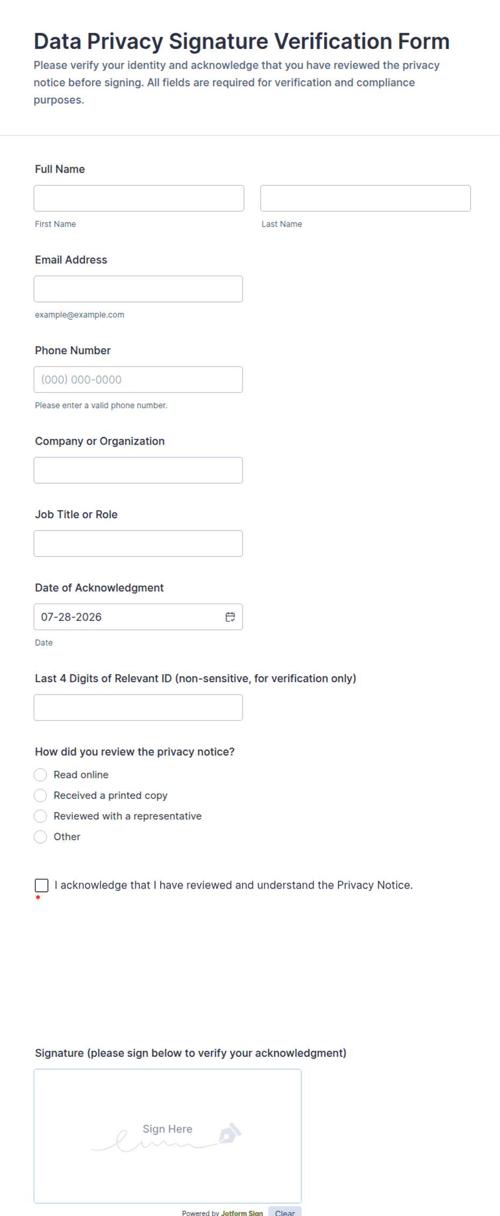Focus the First Name field
Viewport: 500px width, 1216px height.
tap(139, 198)
